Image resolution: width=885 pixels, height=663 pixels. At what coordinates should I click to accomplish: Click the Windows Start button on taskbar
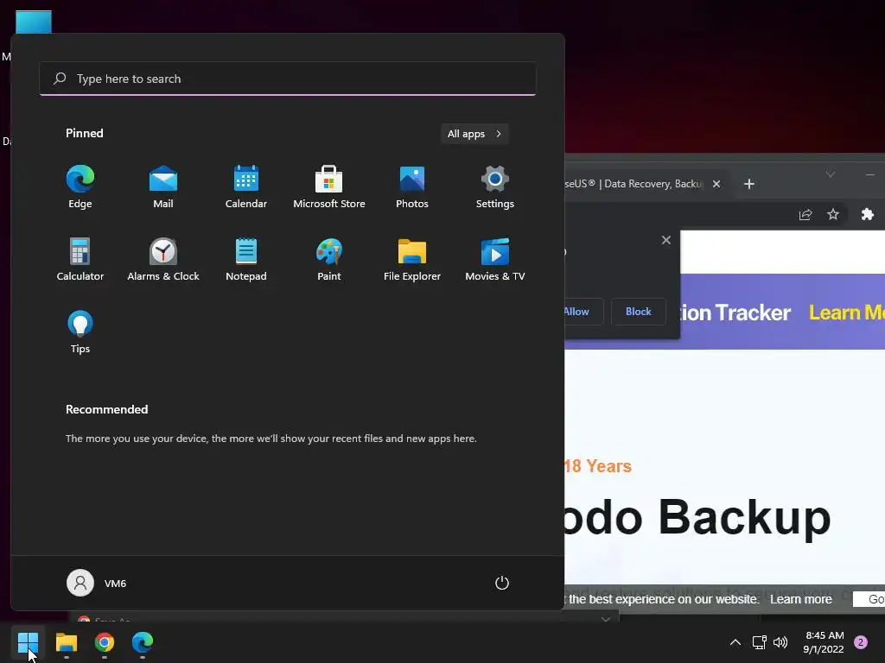(28, 642)
